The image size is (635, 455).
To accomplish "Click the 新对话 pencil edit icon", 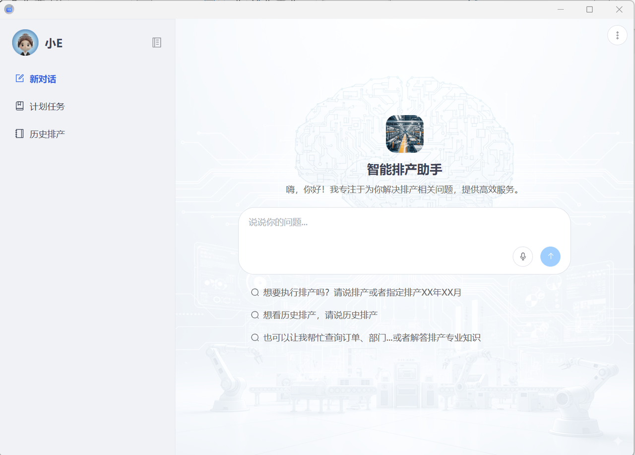I will pos(20,78).
